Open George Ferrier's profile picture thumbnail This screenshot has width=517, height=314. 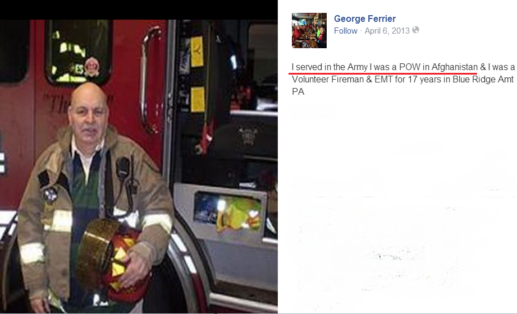point(309,30)
